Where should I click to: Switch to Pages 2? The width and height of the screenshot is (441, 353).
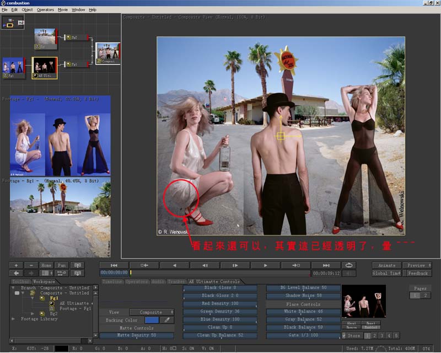pos(426,295)
